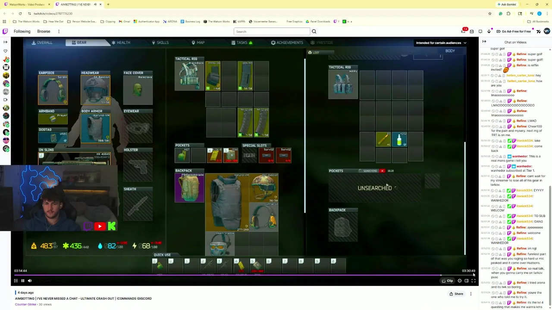Click Ask Gemini button
552x310 pixels.
507,4
